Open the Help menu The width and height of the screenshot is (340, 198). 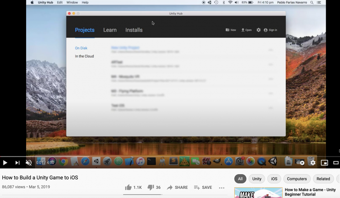coord(85,2)
